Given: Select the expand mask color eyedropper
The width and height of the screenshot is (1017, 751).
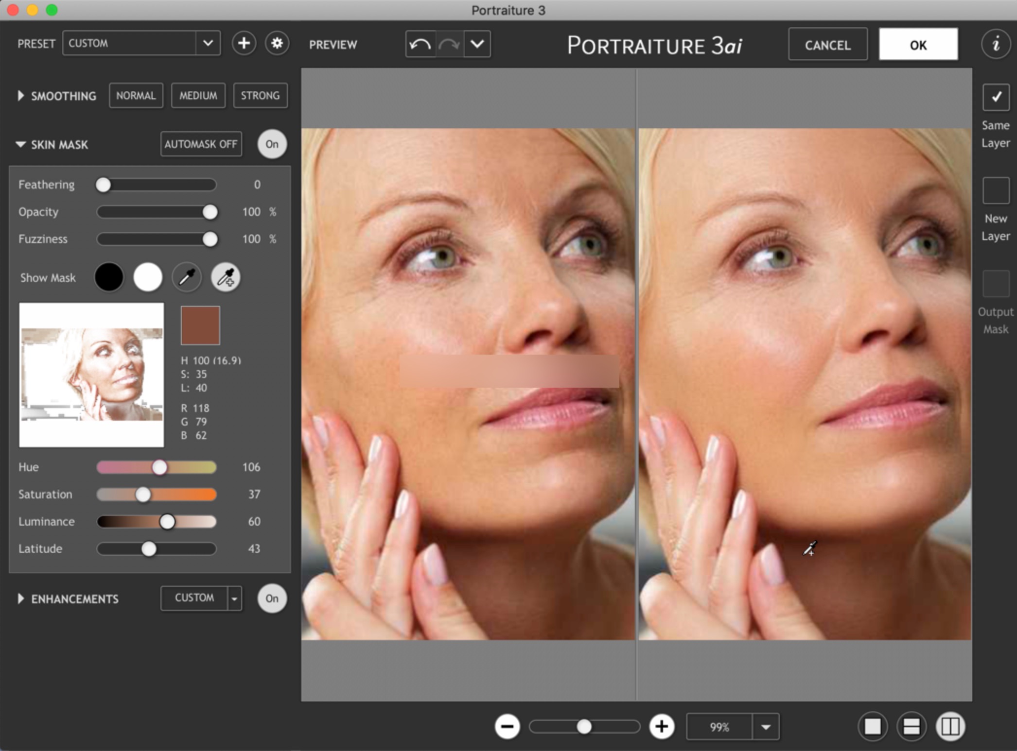Looking at the screenshot, I should click(x=226, y=277).
